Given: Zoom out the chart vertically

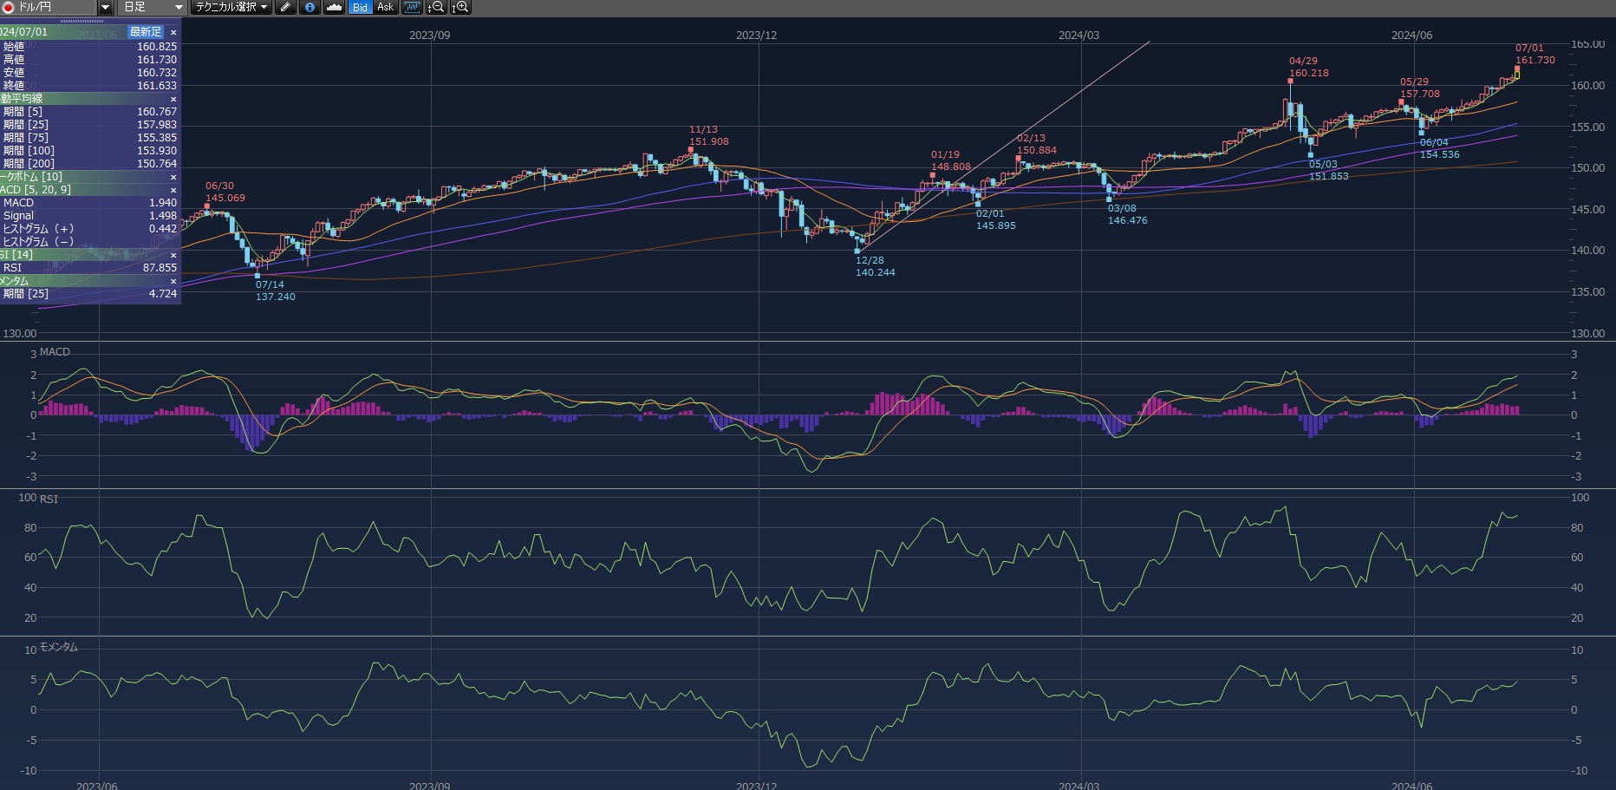Looking at the screenshot, I should coord(437,7).
